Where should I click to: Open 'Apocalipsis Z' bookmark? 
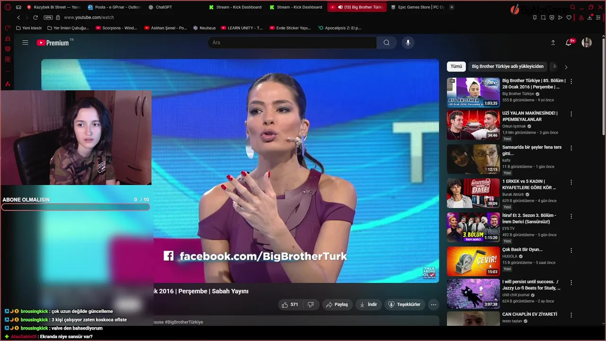pos(339,28)
